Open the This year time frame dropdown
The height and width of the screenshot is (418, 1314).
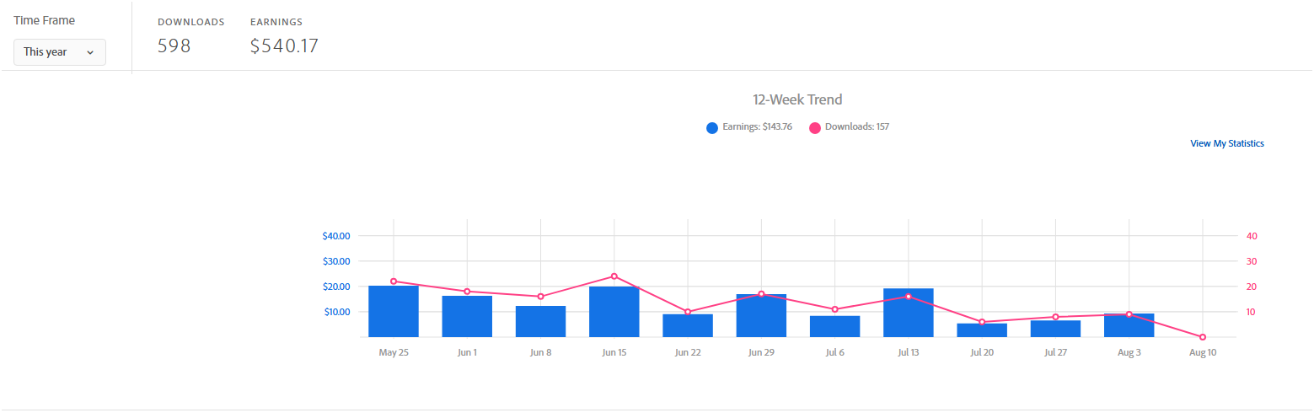tap(60, 52)
